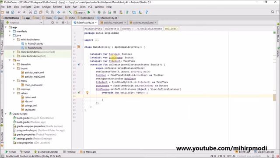
Task: Click the Scroll from Source target icon
Action: click(x=52, y=22)
